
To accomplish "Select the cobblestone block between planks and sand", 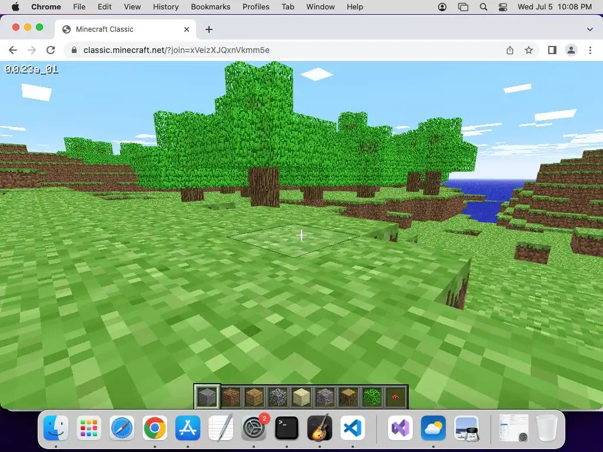I will [x=278, y=396].
